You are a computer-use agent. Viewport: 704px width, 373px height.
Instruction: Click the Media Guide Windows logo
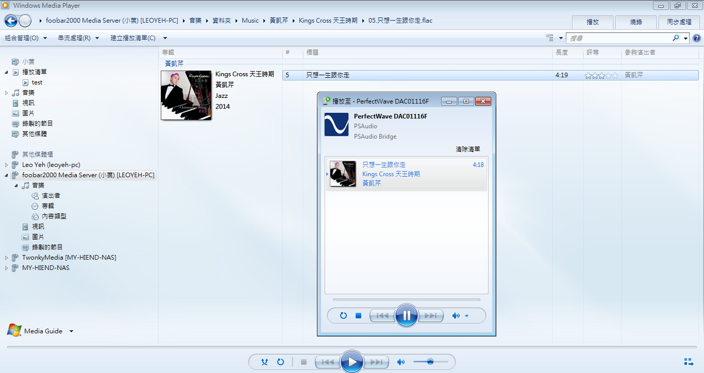point(14,331)
